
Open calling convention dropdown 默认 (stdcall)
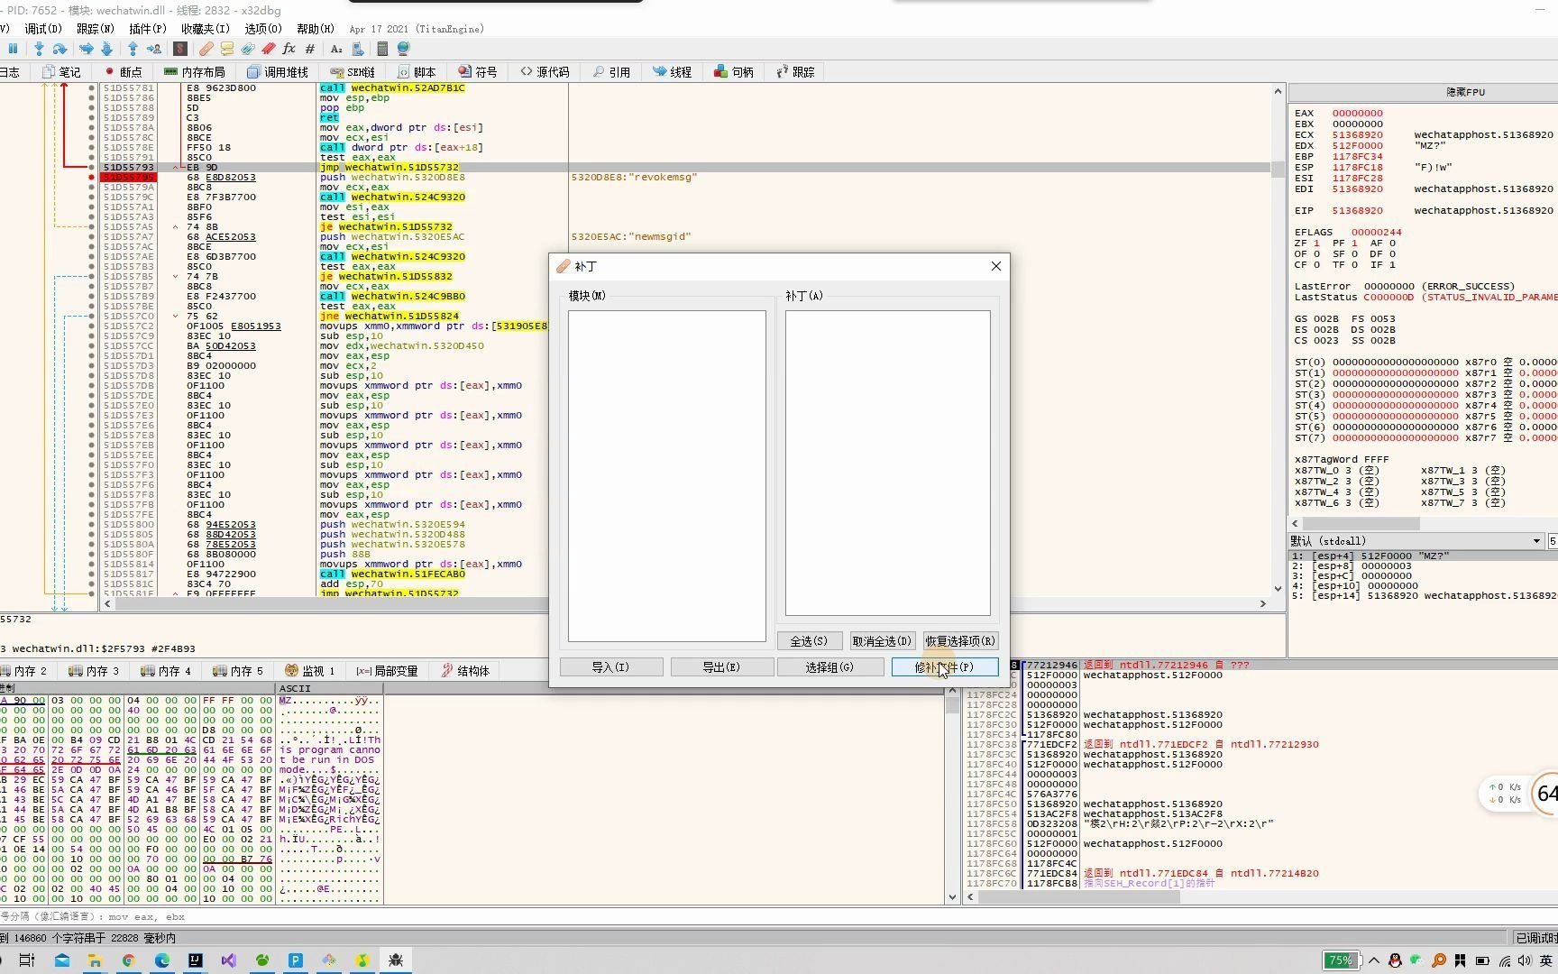[x=1416, y=541]
